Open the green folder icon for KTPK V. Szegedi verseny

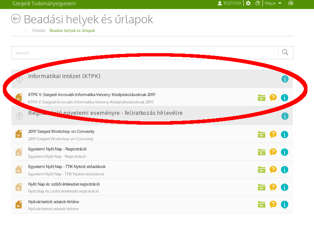tap(262, 98)
